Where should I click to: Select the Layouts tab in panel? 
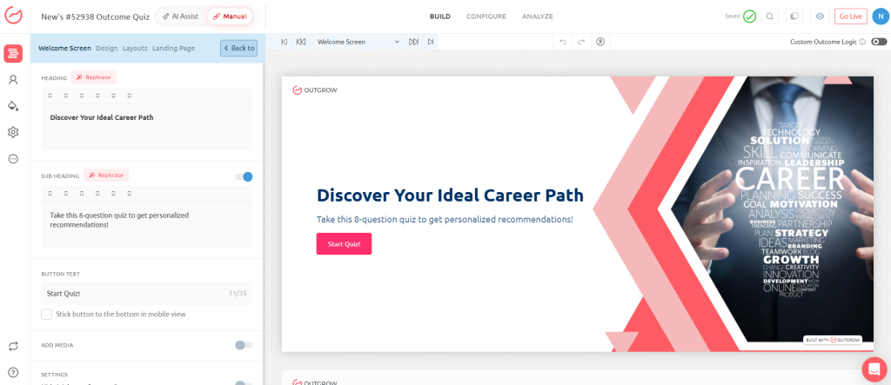pos(135,49)
